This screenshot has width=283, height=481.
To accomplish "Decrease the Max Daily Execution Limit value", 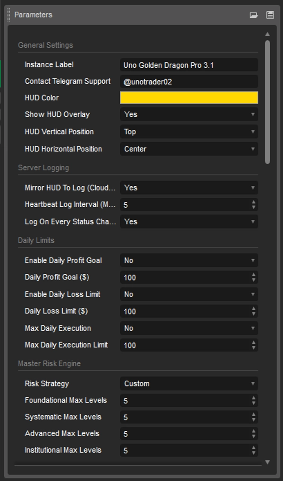I will point(254,348).
